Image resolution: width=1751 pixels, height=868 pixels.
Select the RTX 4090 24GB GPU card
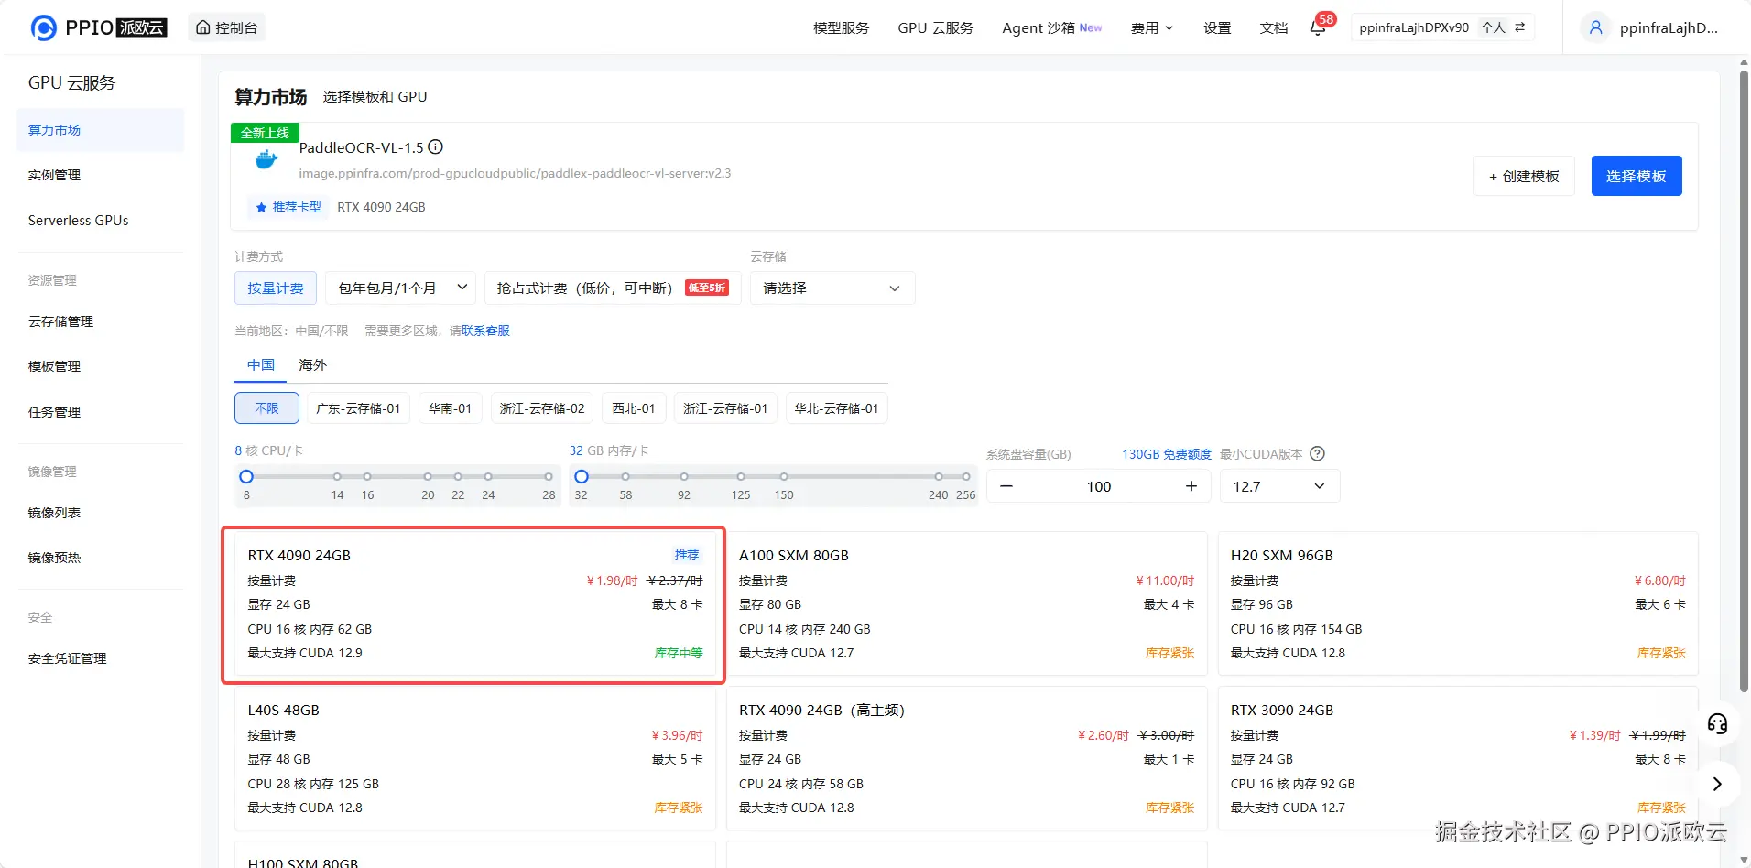(x=475, y=604)
